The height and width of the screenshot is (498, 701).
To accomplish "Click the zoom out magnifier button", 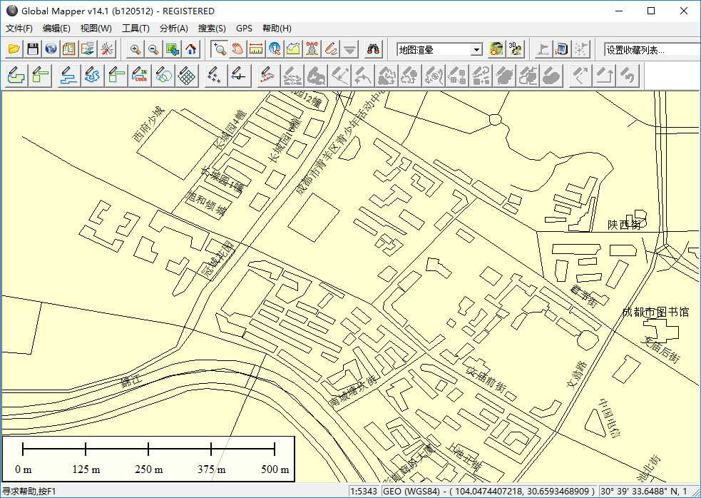I will 153,49.
